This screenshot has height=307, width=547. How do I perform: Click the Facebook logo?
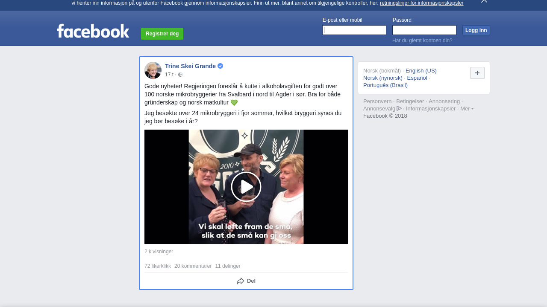point(93,31)
